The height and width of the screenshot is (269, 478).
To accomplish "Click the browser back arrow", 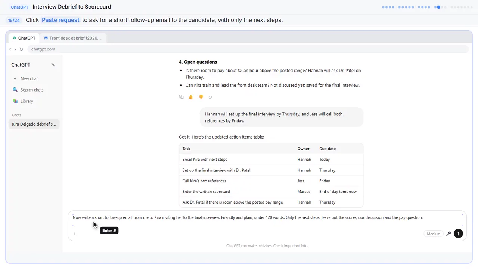I will [x=10, y=49].
